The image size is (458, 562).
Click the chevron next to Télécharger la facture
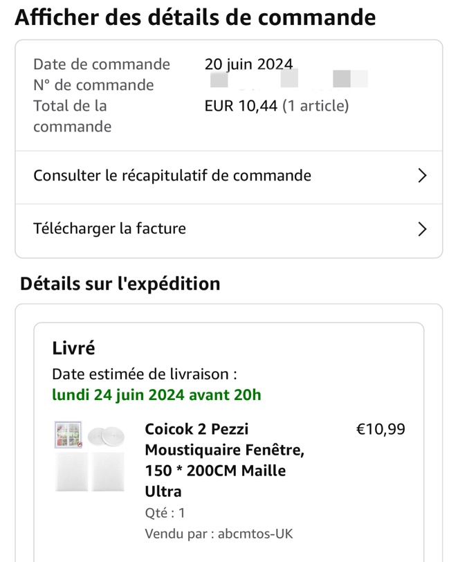pyautogui.click(x=423, y=229)
